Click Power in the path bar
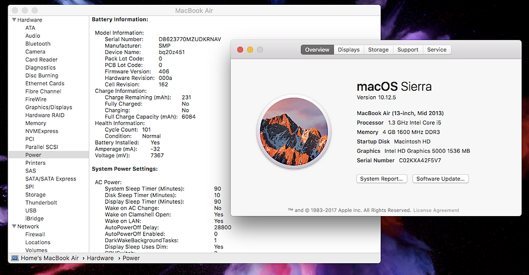529x275 pixels. 131,258
